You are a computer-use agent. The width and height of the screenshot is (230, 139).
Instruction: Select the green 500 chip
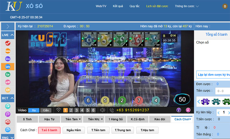(226, 101)
